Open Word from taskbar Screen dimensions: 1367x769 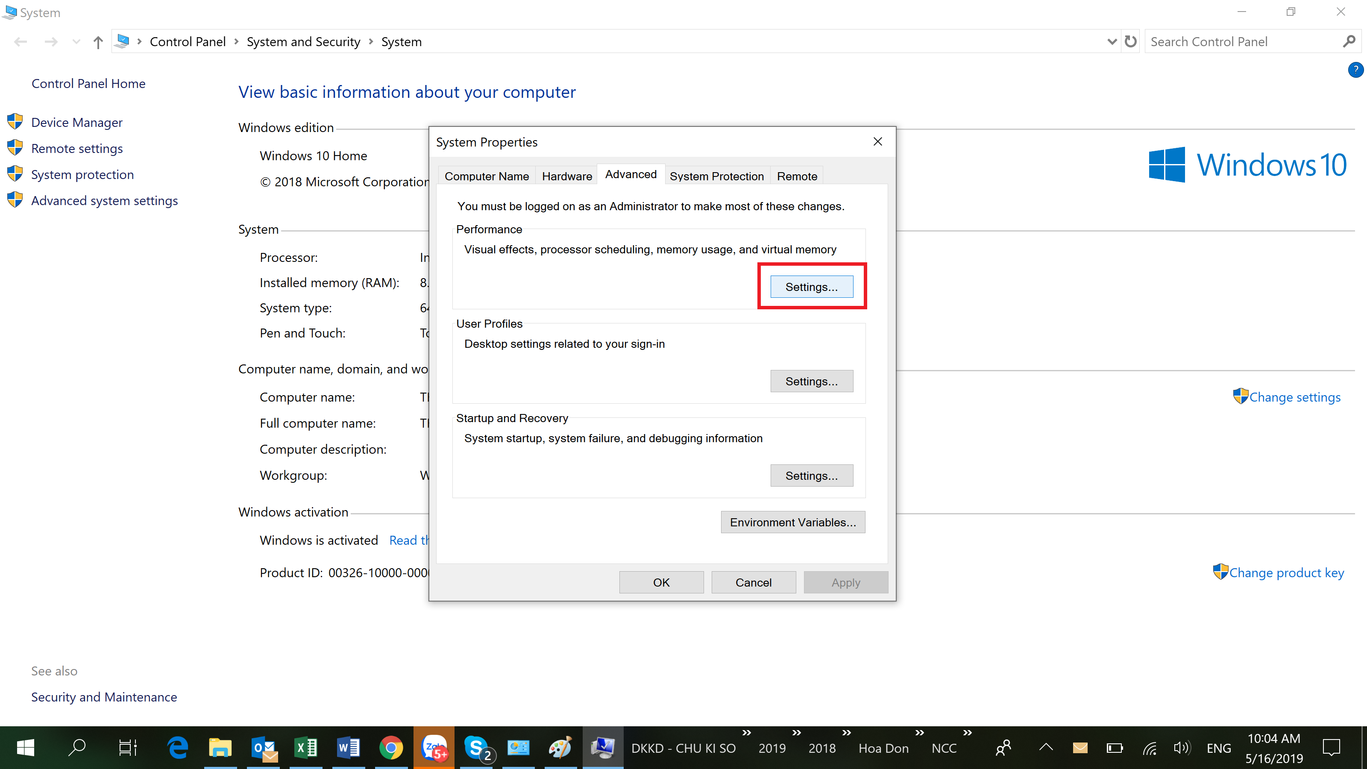[349, 748]
